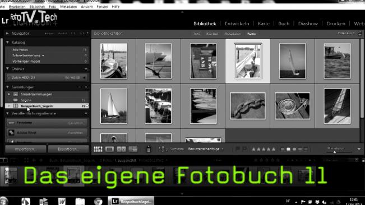Apply the highlighted second color label in the toolbar

click(288, 149)
